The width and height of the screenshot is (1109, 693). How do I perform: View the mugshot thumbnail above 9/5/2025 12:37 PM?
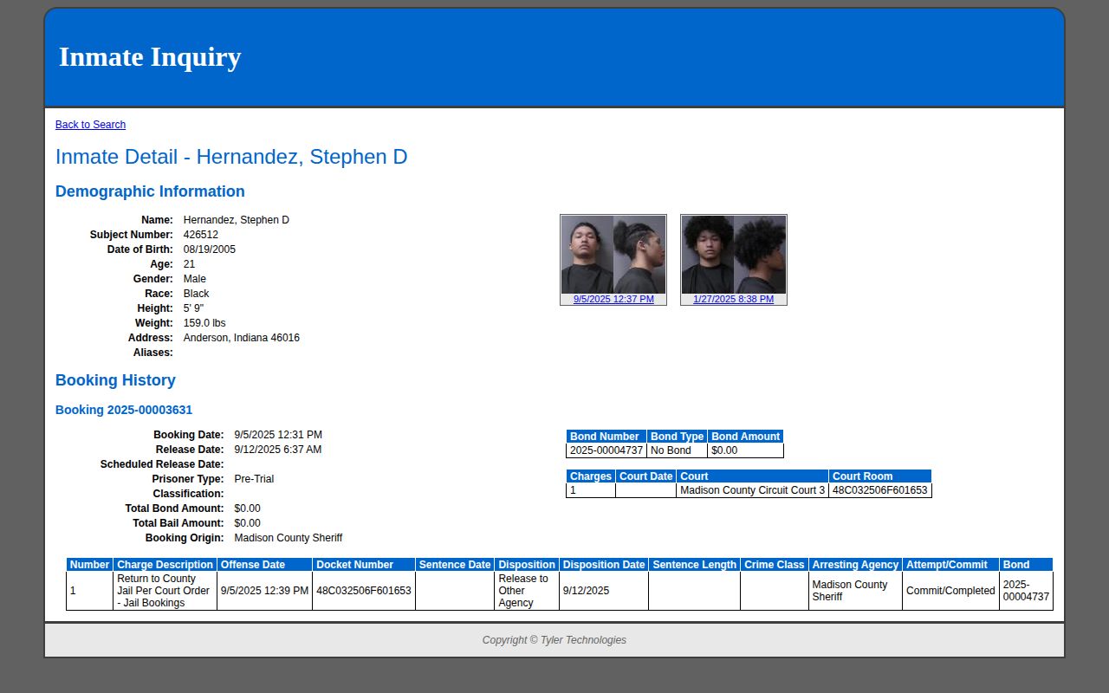[613, 255]
